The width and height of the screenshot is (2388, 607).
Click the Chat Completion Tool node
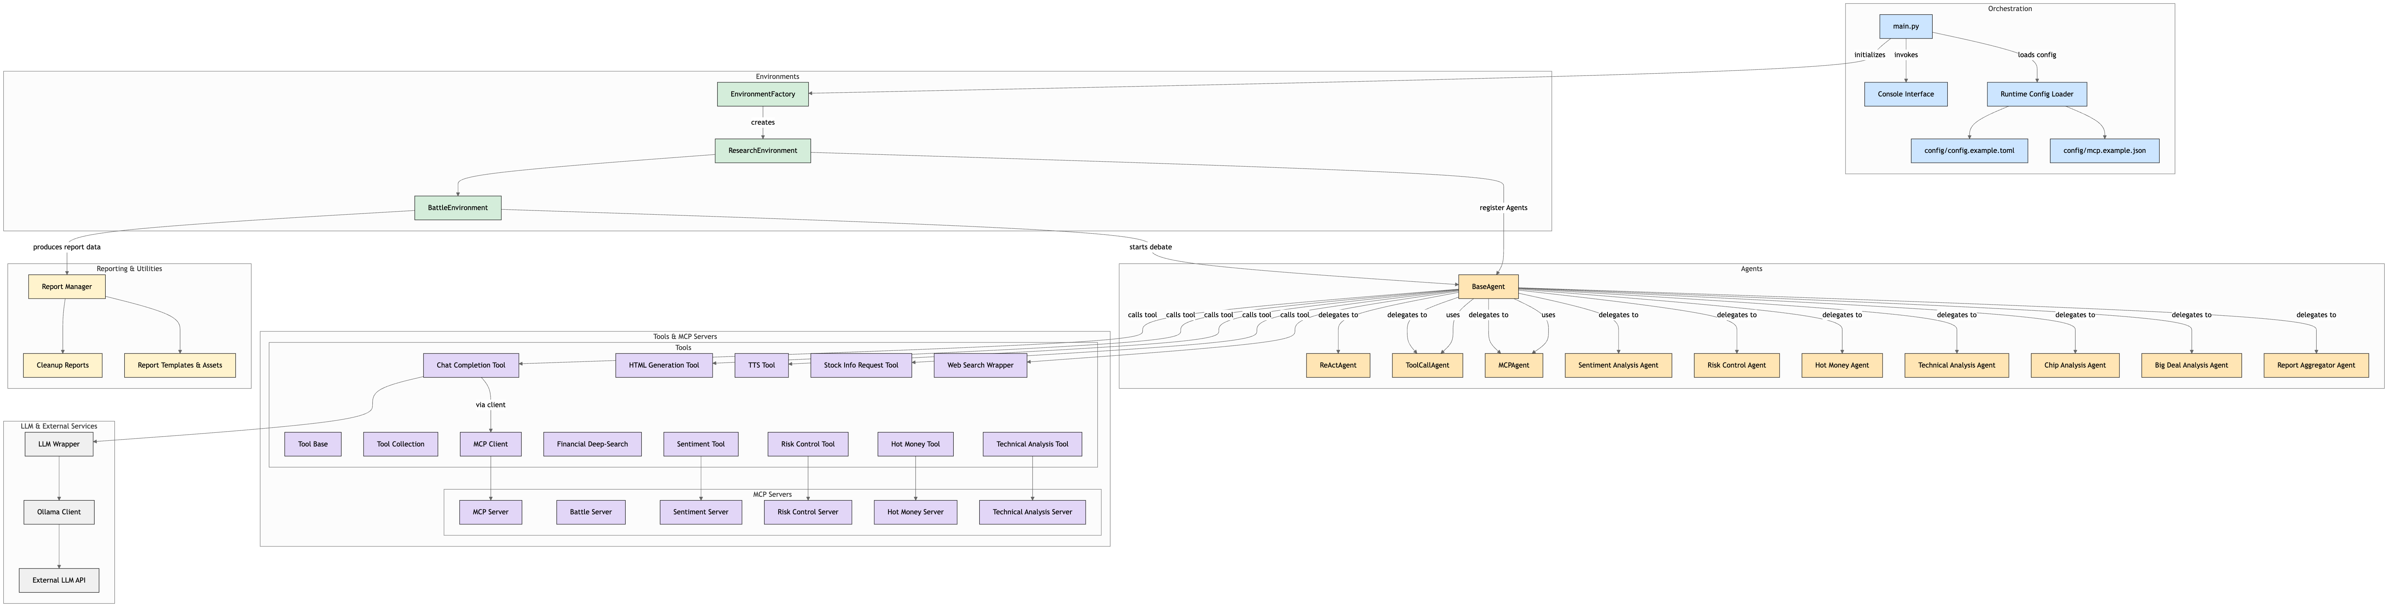471,365
